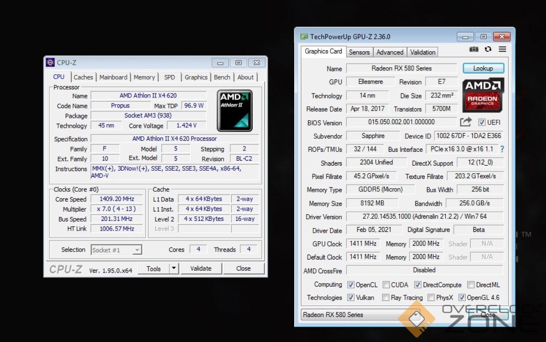This screenshot has height=342, width=546.
Task: Switch to the Mainboard tab in CPU-Z
Action: coord(113,77)
